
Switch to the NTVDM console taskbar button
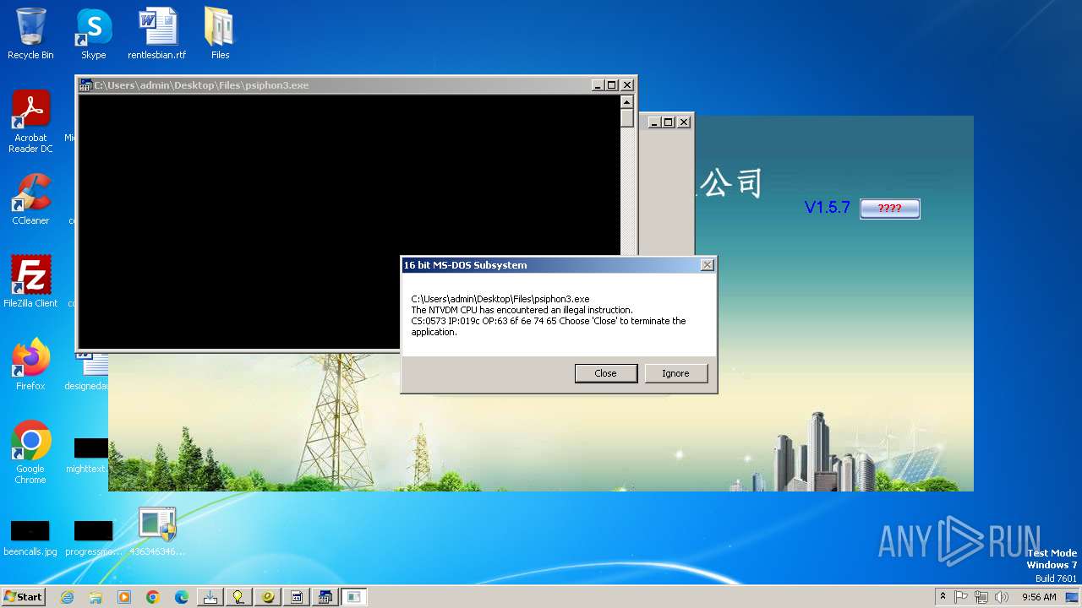pos(325,597)
